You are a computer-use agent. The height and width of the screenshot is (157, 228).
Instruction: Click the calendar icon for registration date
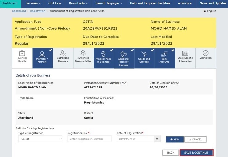click(x=157, y=139)
